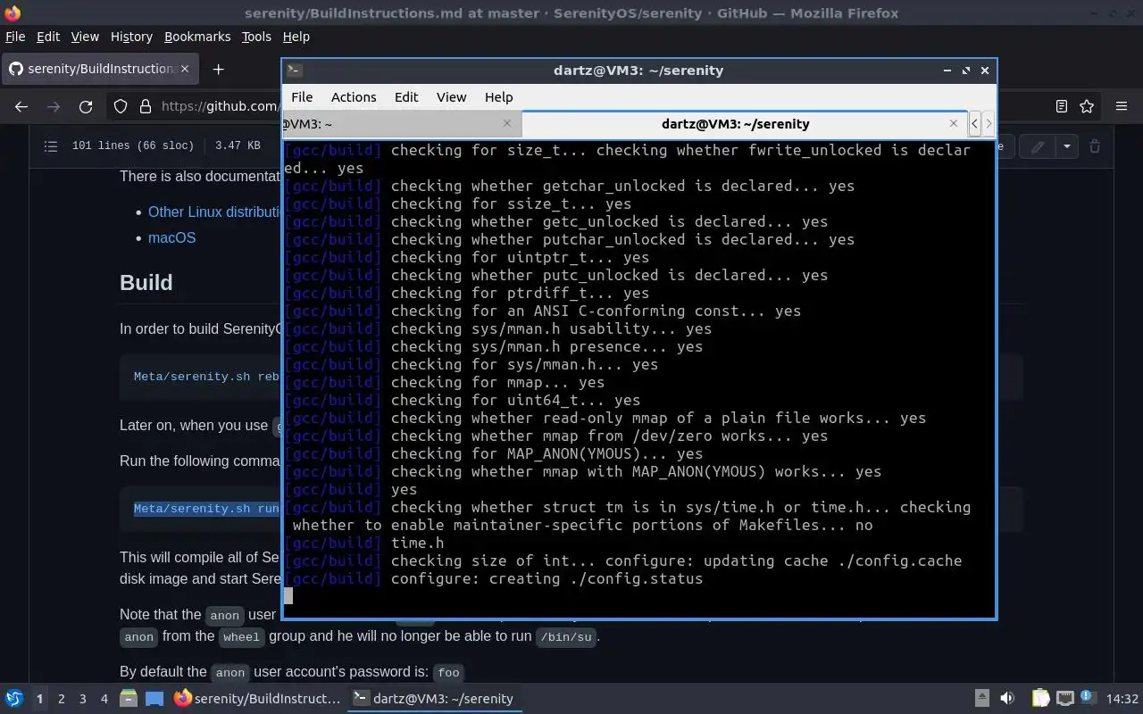Screen dimensions: 1143x714
Task: Open the Other Linux distributions link
Action: click(214, 212)
